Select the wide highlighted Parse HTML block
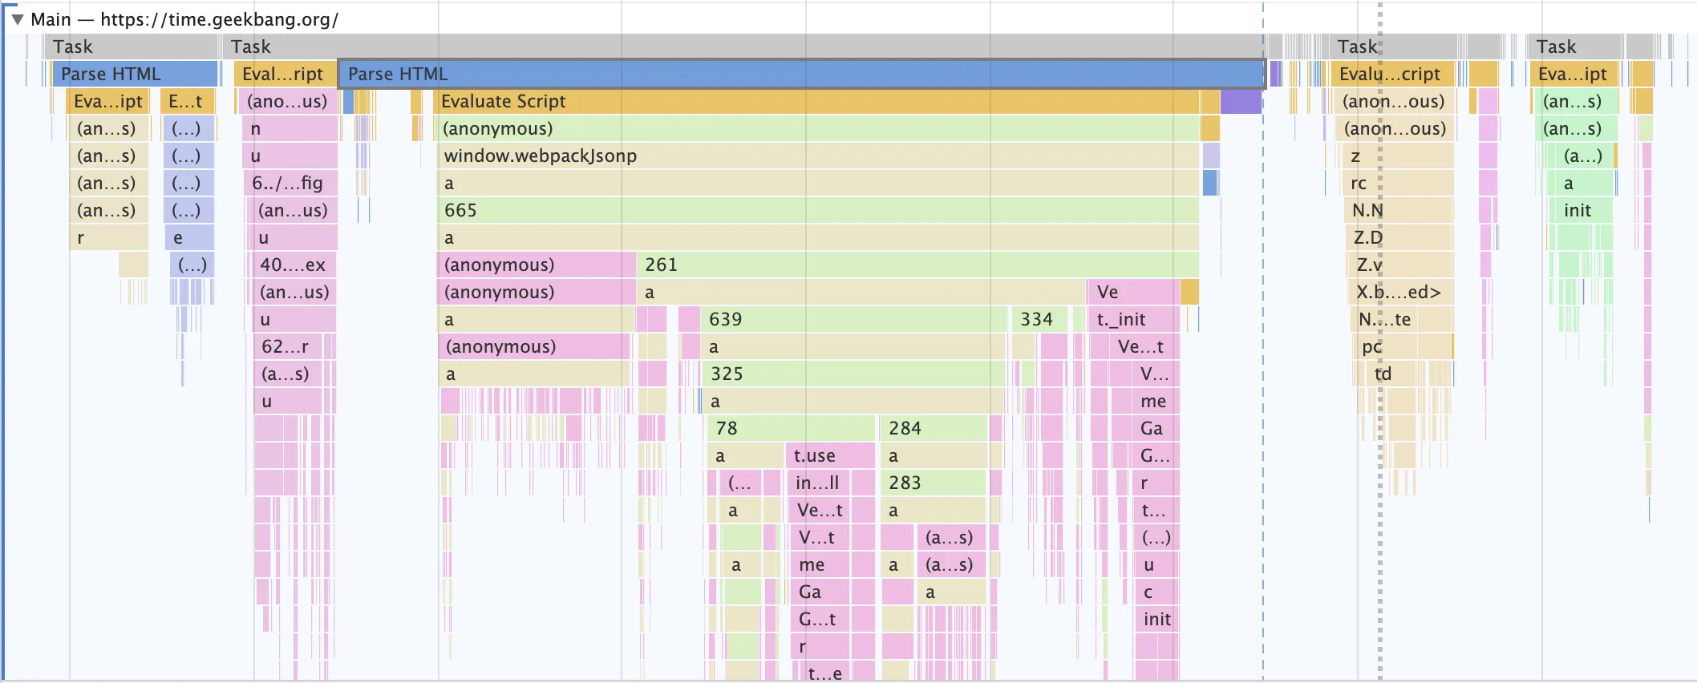 coord(800,74)
